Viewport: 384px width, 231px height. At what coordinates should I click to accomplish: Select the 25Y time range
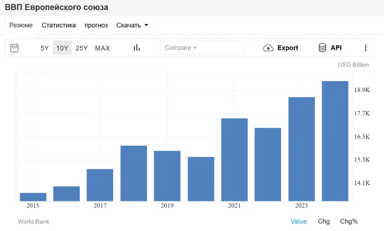pos(82,48)
